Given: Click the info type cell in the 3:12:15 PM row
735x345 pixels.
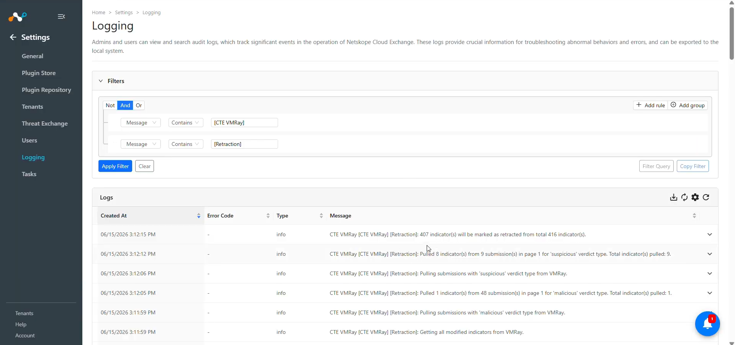Looking at the screenshot, I should (x=281, y=234).
